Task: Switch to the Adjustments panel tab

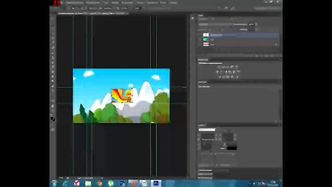Action: 203,60
